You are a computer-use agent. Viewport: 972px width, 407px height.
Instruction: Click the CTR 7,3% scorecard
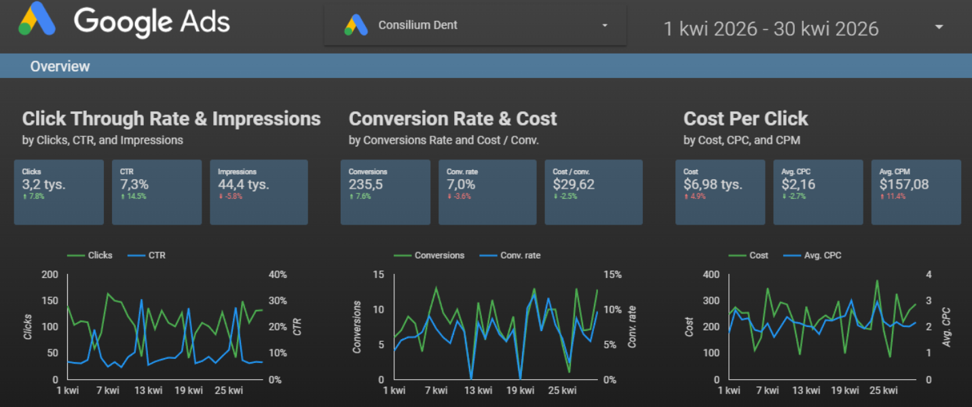(x=157, y=192)
